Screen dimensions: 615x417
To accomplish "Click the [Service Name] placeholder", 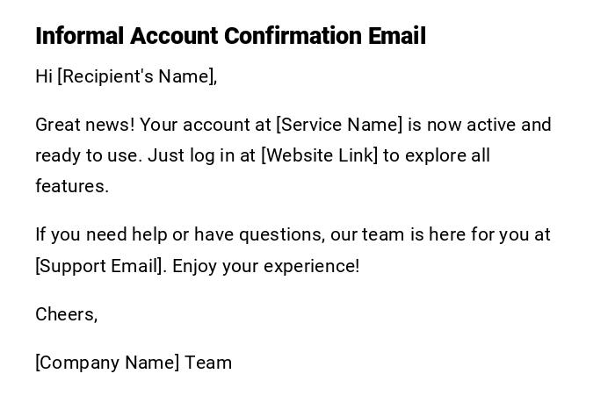I will [x=339, y=125].
